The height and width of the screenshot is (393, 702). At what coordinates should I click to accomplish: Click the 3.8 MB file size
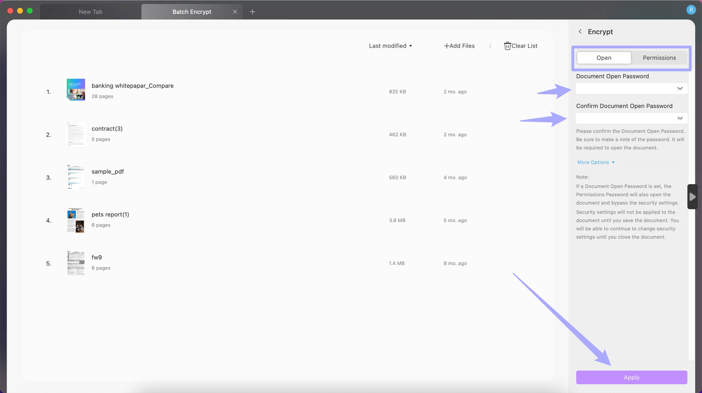coord(397,220)
